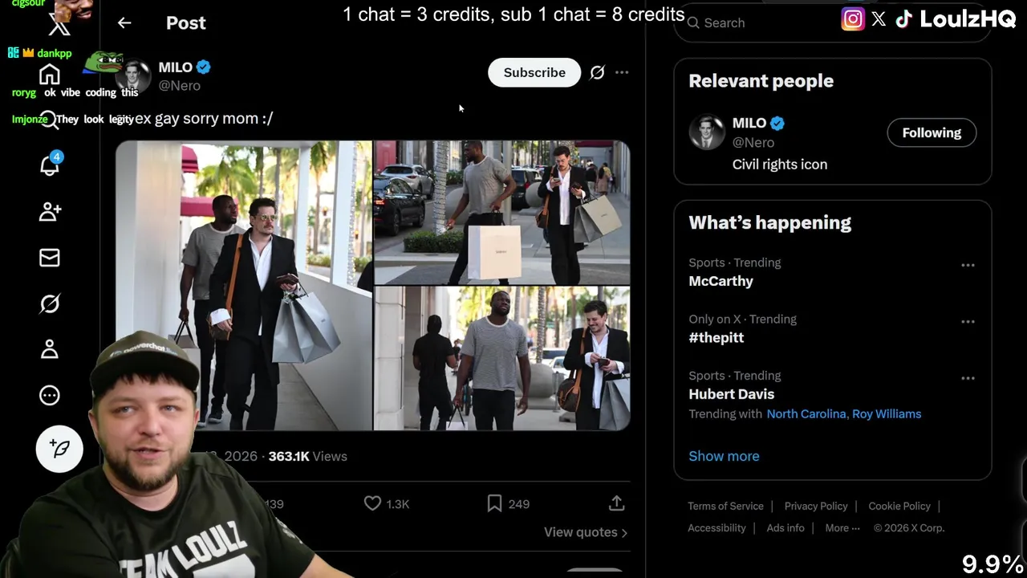
Task: Open the More circle menu in sidebar
Action: pos(50,395)
